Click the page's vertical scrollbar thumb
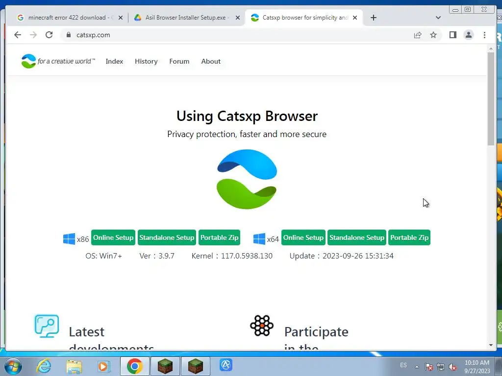The height and width of the screenshot is (376, 502). [x=491, y=98]
